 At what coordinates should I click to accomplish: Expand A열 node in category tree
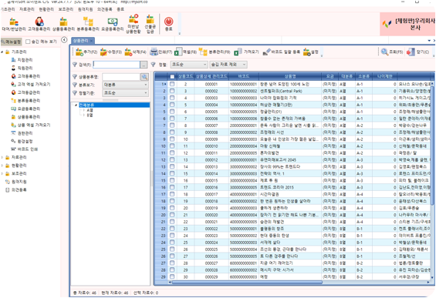(84, 110)
